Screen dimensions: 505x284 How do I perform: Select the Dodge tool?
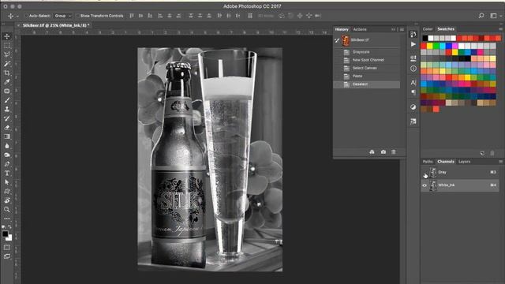click(x=7, y=155)
